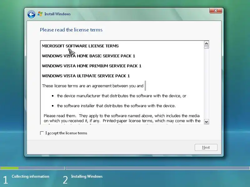Screen dimensions: 250x187
Task: Select the line WINDOWS VISTA HOME PREMIUM SERVICE PACK 1
Action: click(x=92, y=66)
